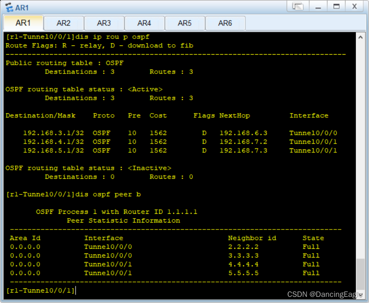This screenshot has height=303, width=369.
Task: Click destination 192.168.4.1/32 in routing table
Action: pos(53,142)
